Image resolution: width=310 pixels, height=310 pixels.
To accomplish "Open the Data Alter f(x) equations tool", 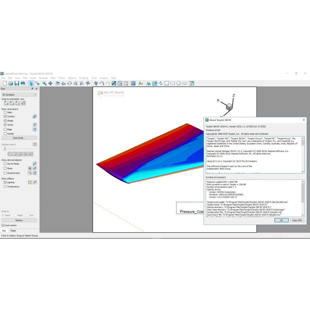I will (x=140, y=83).
